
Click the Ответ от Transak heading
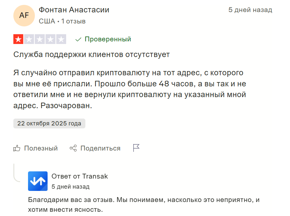[x=80, y=176]
